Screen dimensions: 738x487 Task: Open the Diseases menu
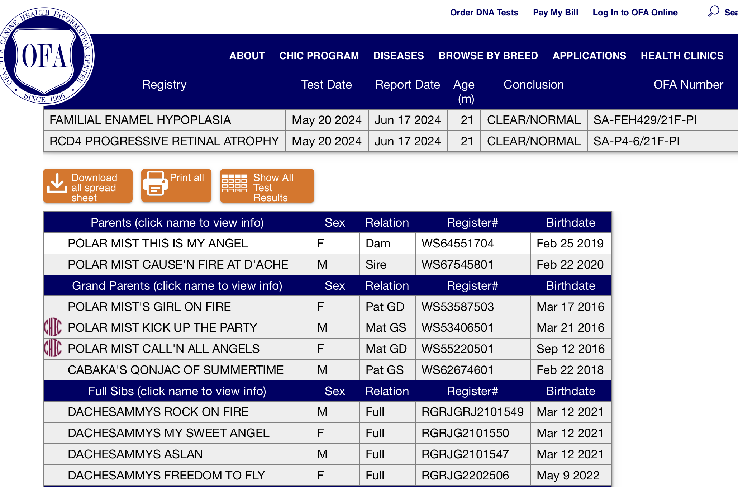pyautogui.click(x=399, y=56)
